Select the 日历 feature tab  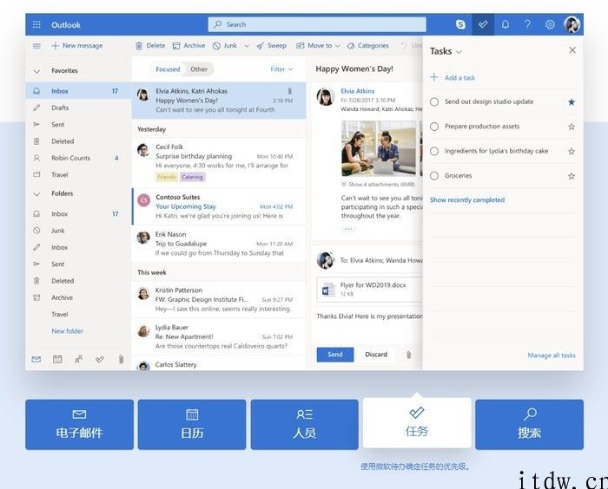[192, 425]
